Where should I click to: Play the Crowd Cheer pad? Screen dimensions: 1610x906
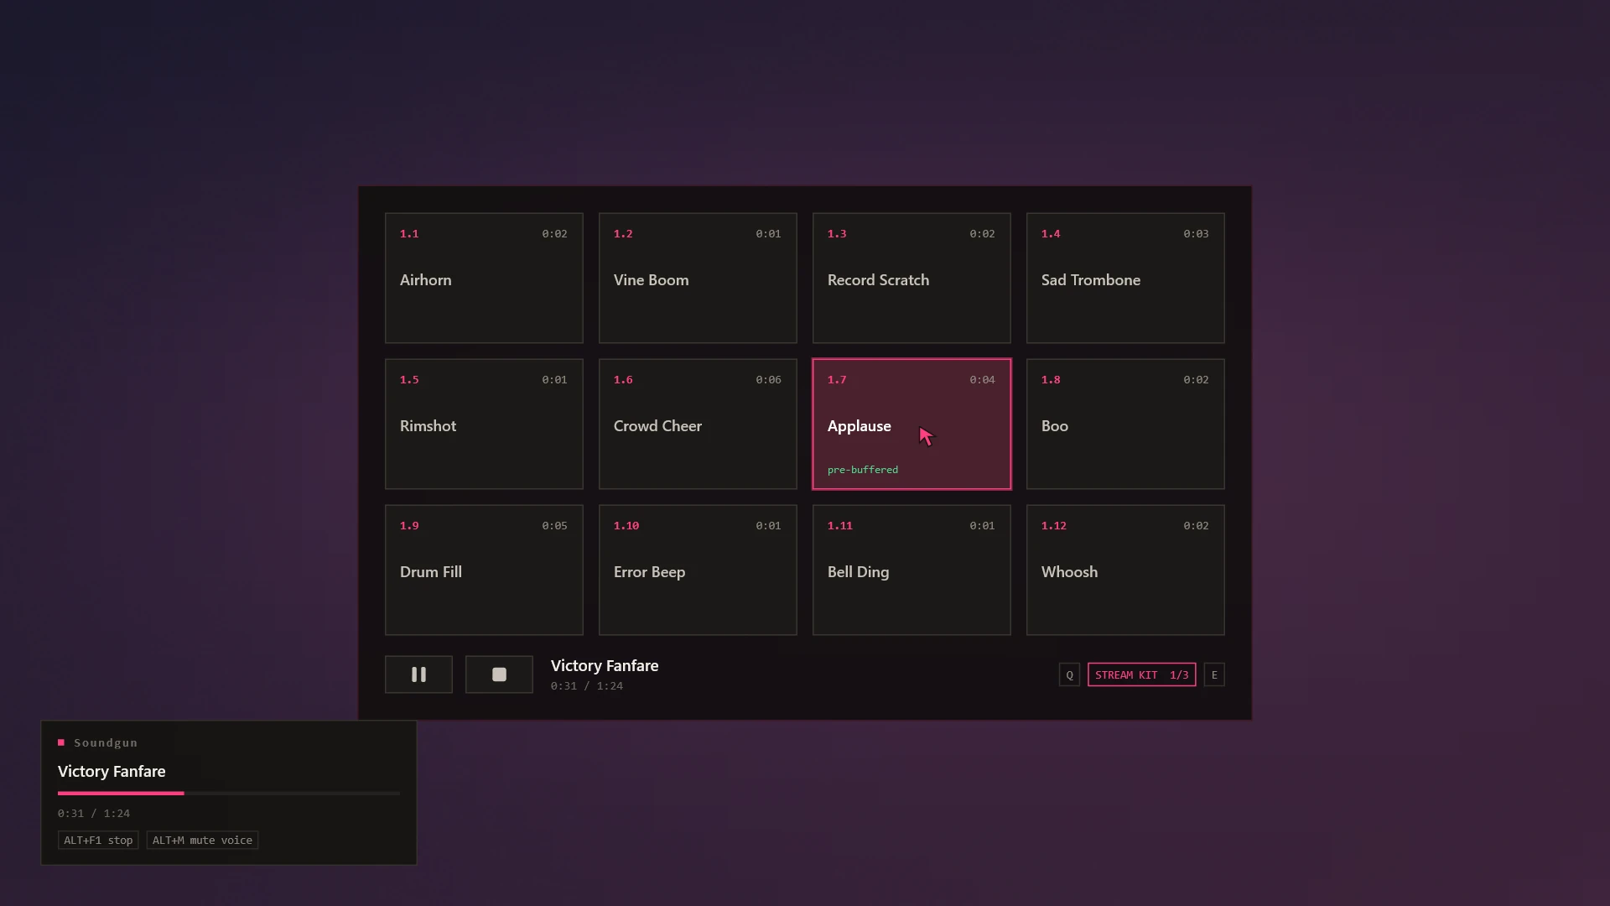coord(698,424)
